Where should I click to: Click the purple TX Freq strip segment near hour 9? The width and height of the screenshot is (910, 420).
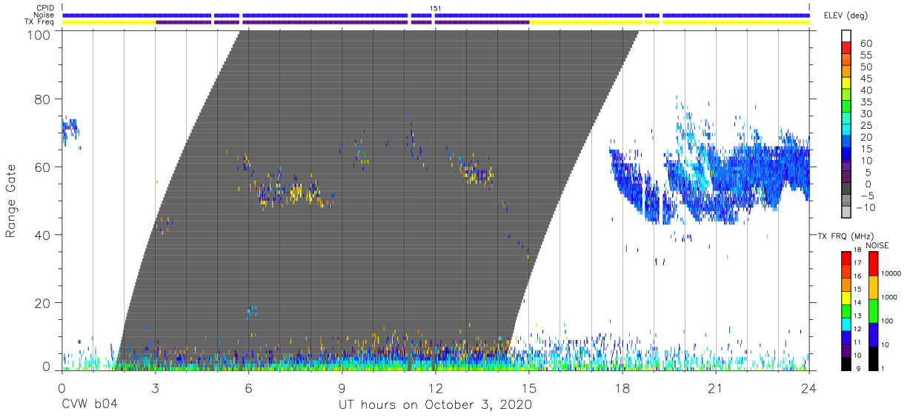(325, 22)
